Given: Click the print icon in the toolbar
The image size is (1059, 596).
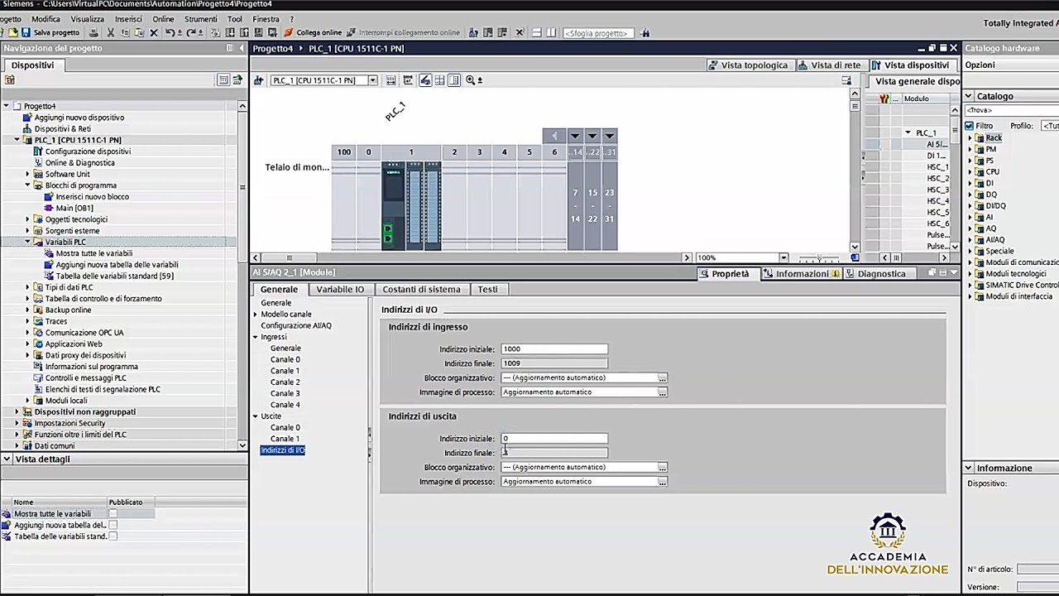Looking at the screenshot, I should tap(93, 32).
